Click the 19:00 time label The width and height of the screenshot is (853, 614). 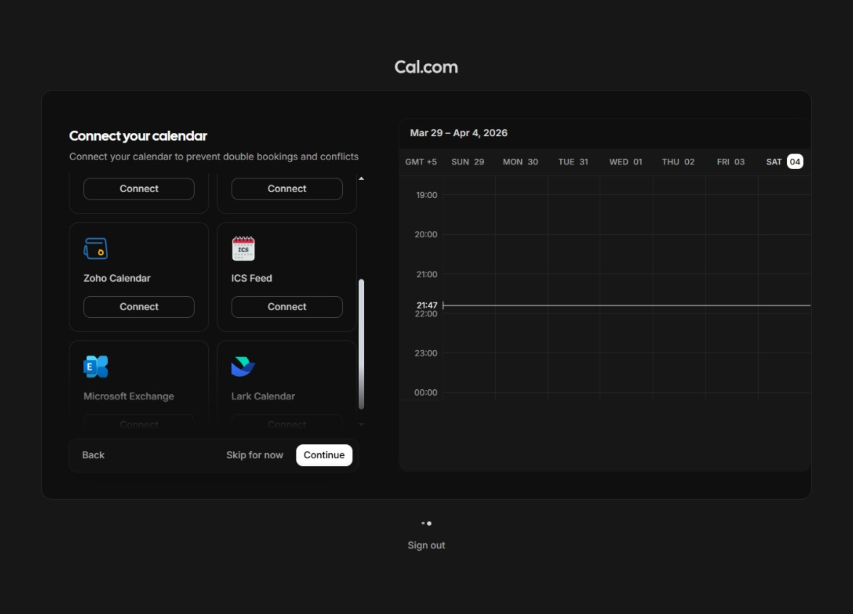(426, 195)
